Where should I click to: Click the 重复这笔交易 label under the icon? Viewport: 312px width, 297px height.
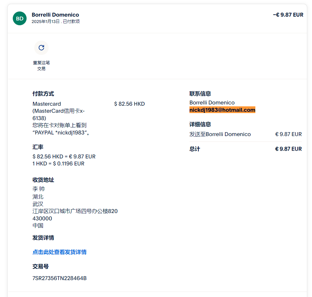tap(41, 65)
